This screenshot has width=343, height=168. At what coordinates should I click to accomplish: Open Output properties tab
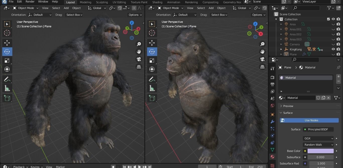click(272, 84)
